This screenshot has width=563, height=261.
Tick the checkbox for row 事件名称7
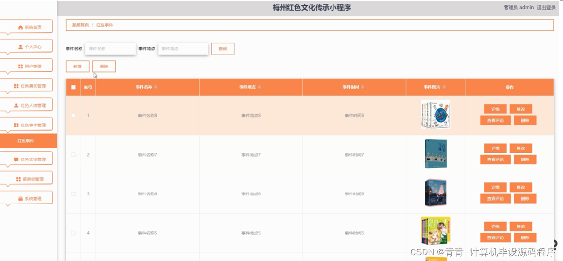point(74,155)
